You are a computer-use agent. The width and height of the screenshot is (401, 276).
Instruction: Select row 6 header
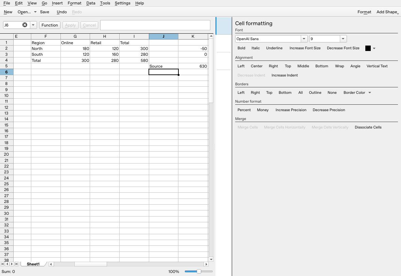click(x=7, y=72)
